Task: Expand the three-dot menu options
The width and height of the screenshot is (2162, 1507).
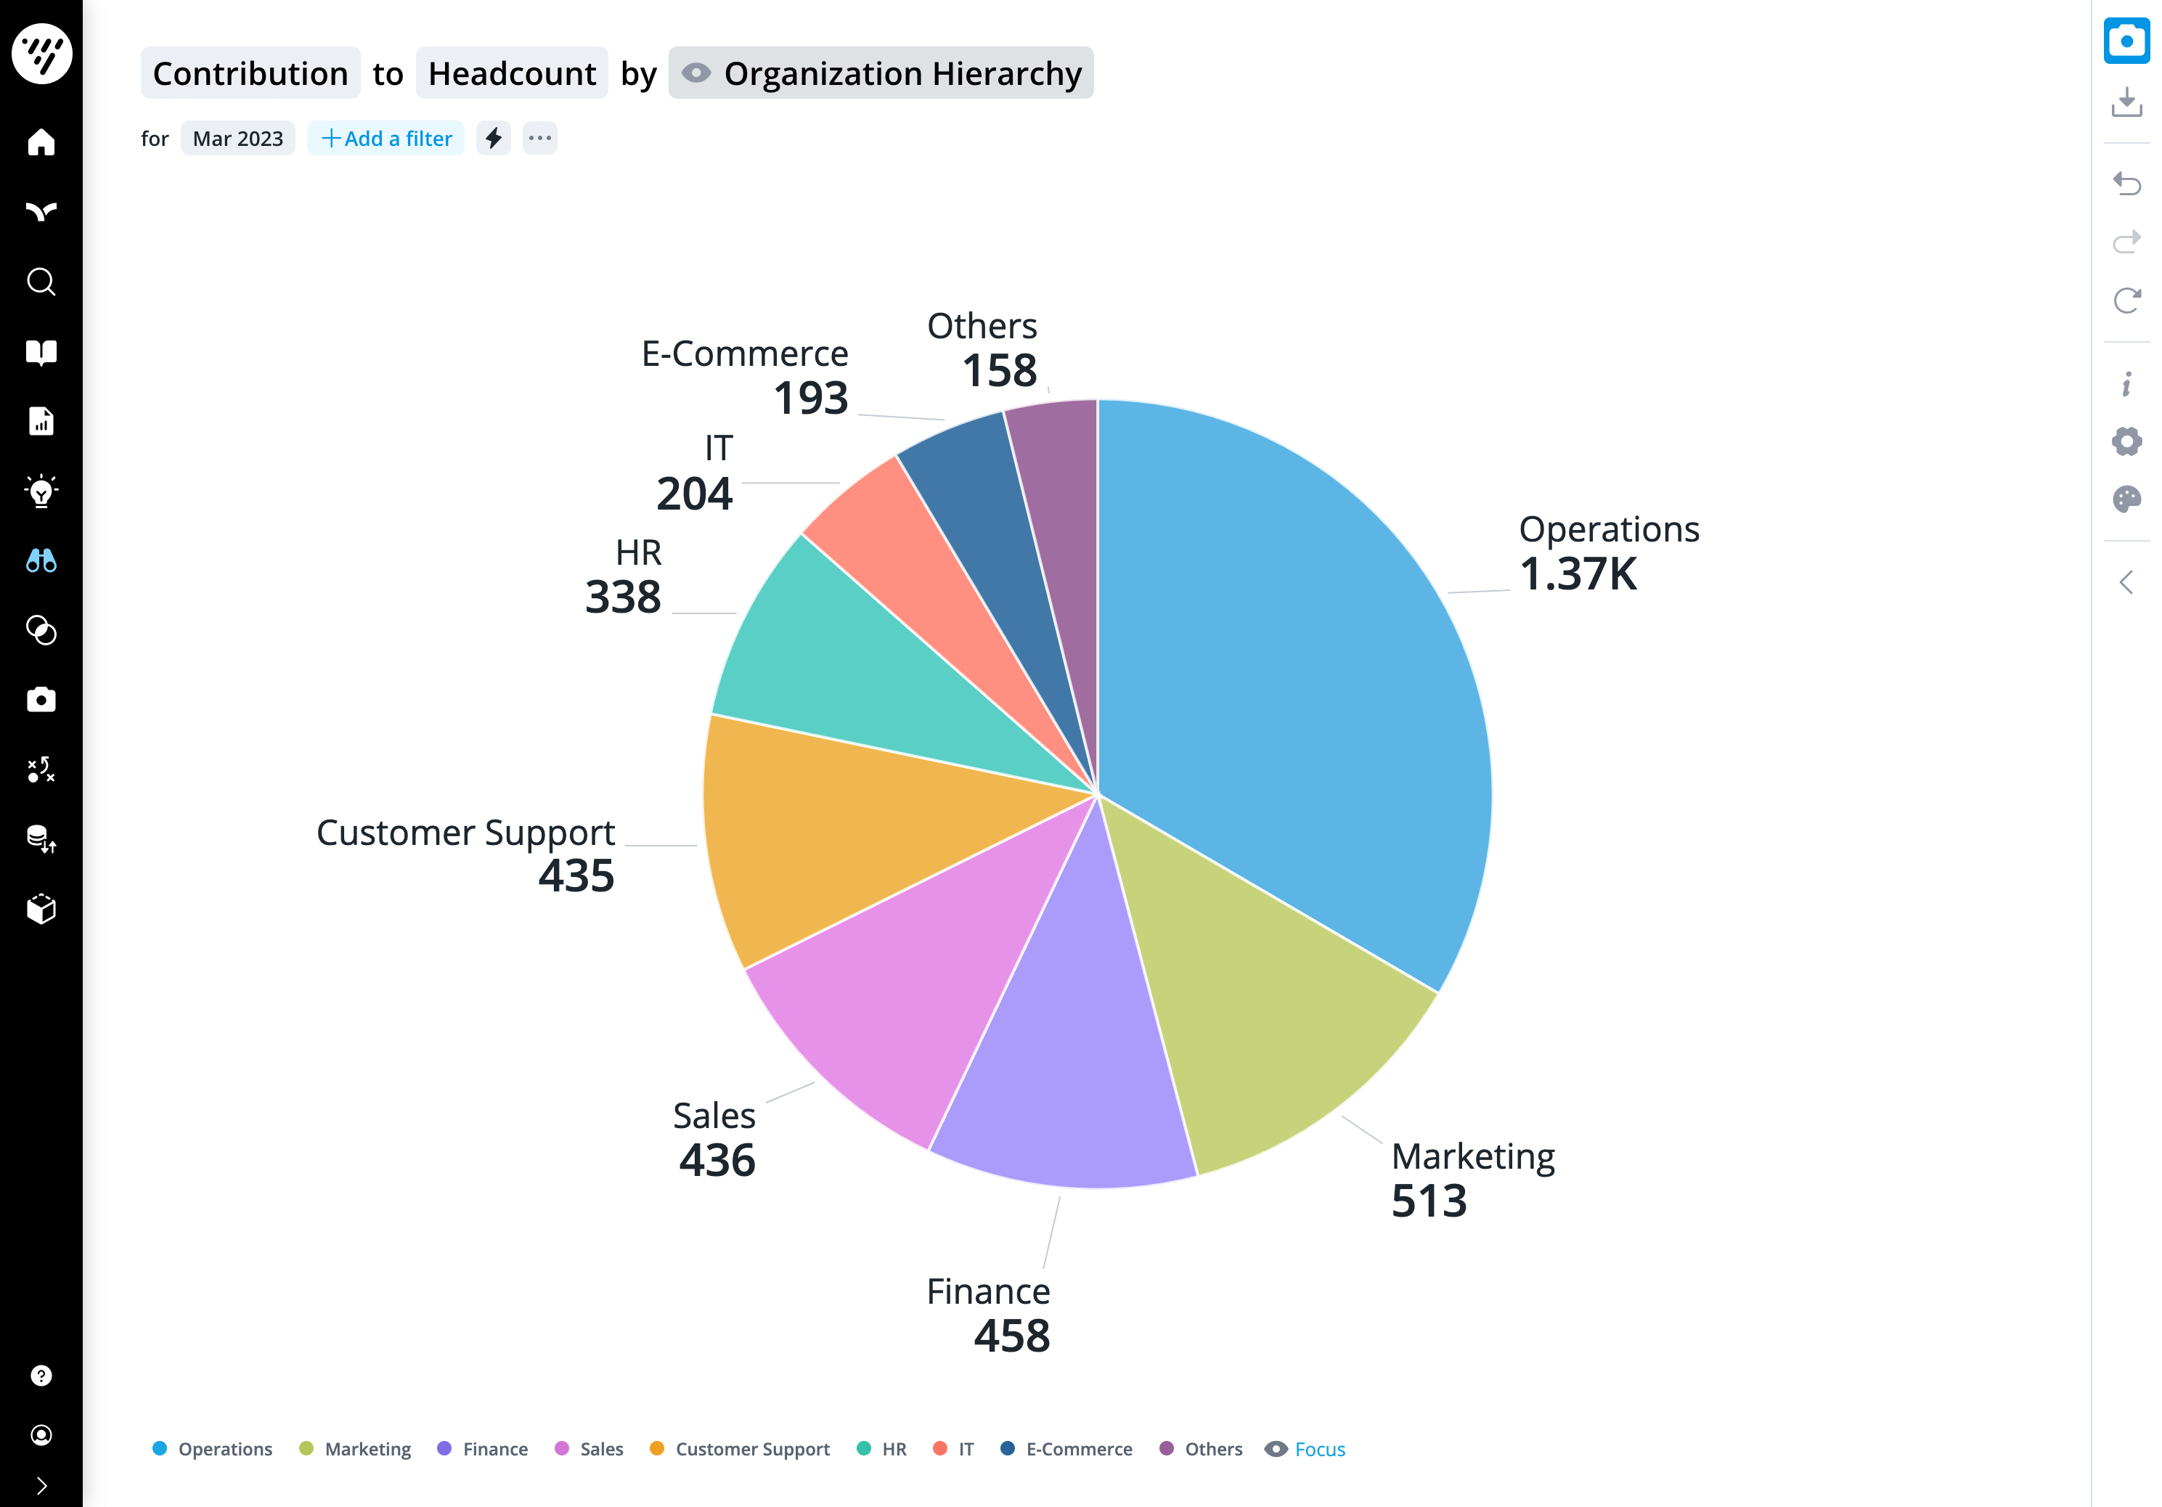Action: tap(539, 138)
